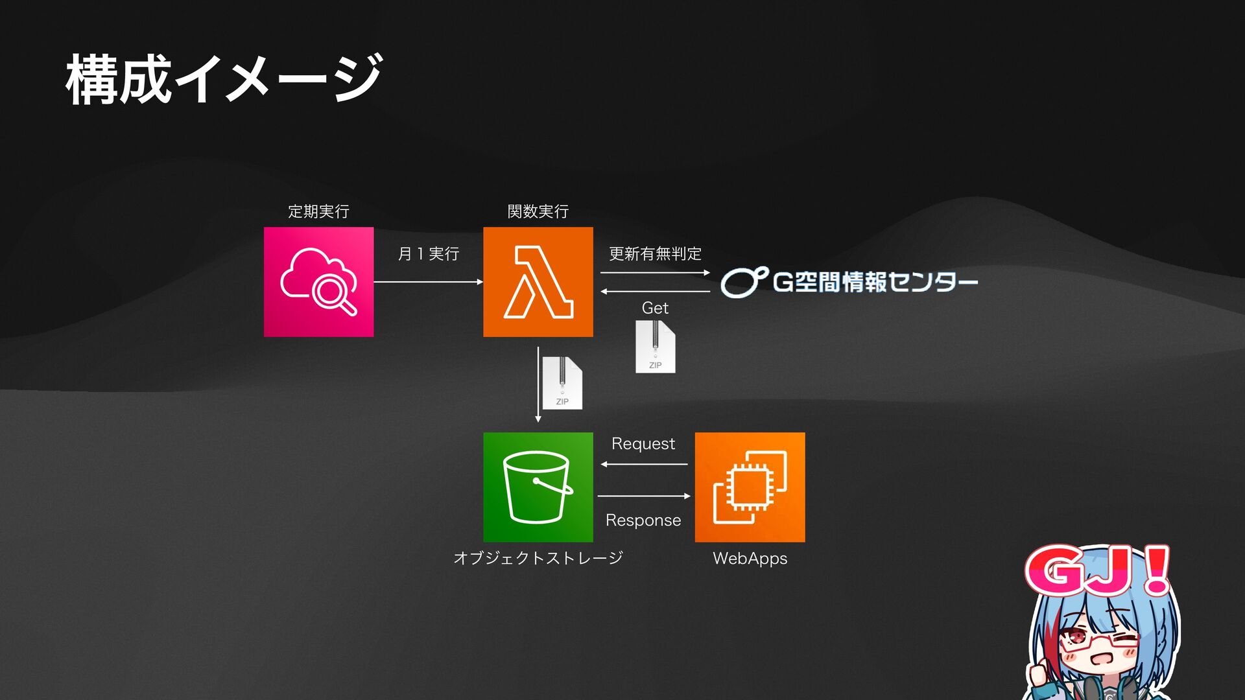This screenshot has width=1245, height=700.
Task: Select the Get label text
Action: click(x=655, y=308)
